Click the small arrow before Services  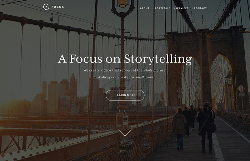[175, 8]
